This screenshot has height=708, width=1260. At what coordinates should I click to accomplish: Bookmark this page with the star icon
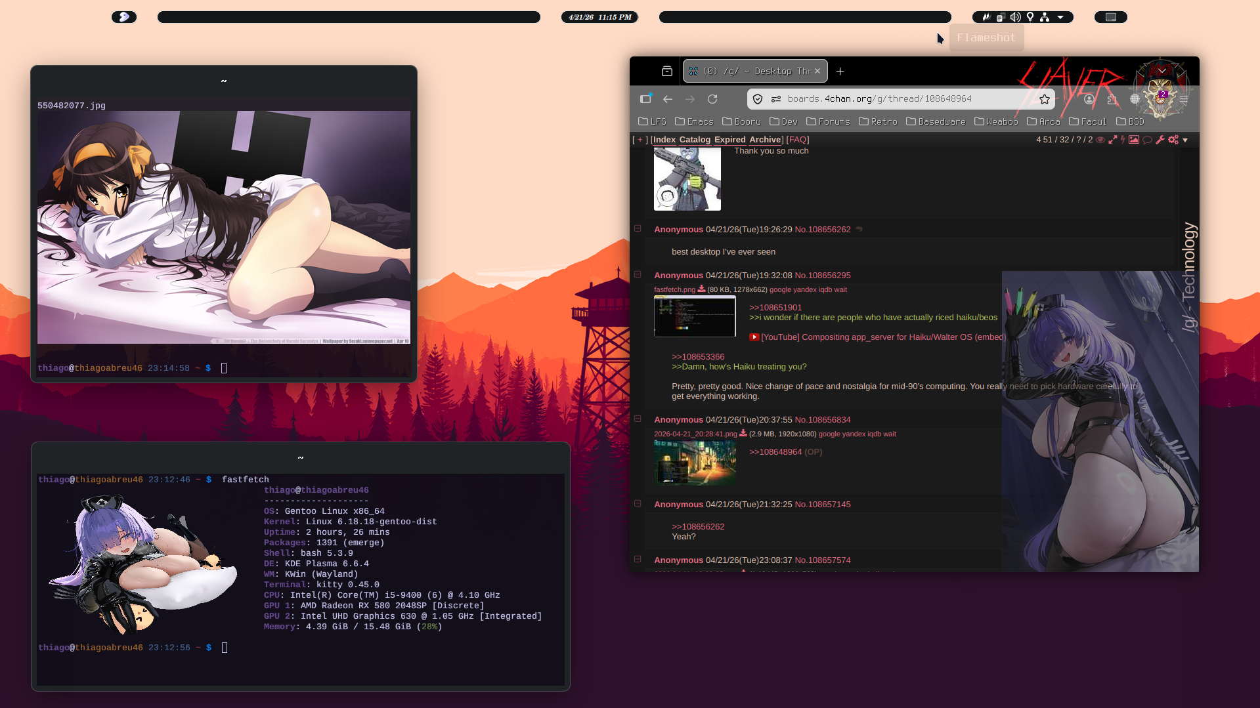[1045, 99]
